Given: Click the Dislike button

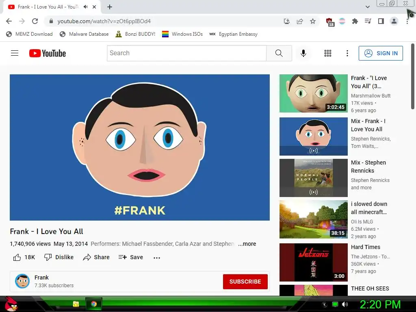Looking at the screenshot, I should [x=58, y=257].
